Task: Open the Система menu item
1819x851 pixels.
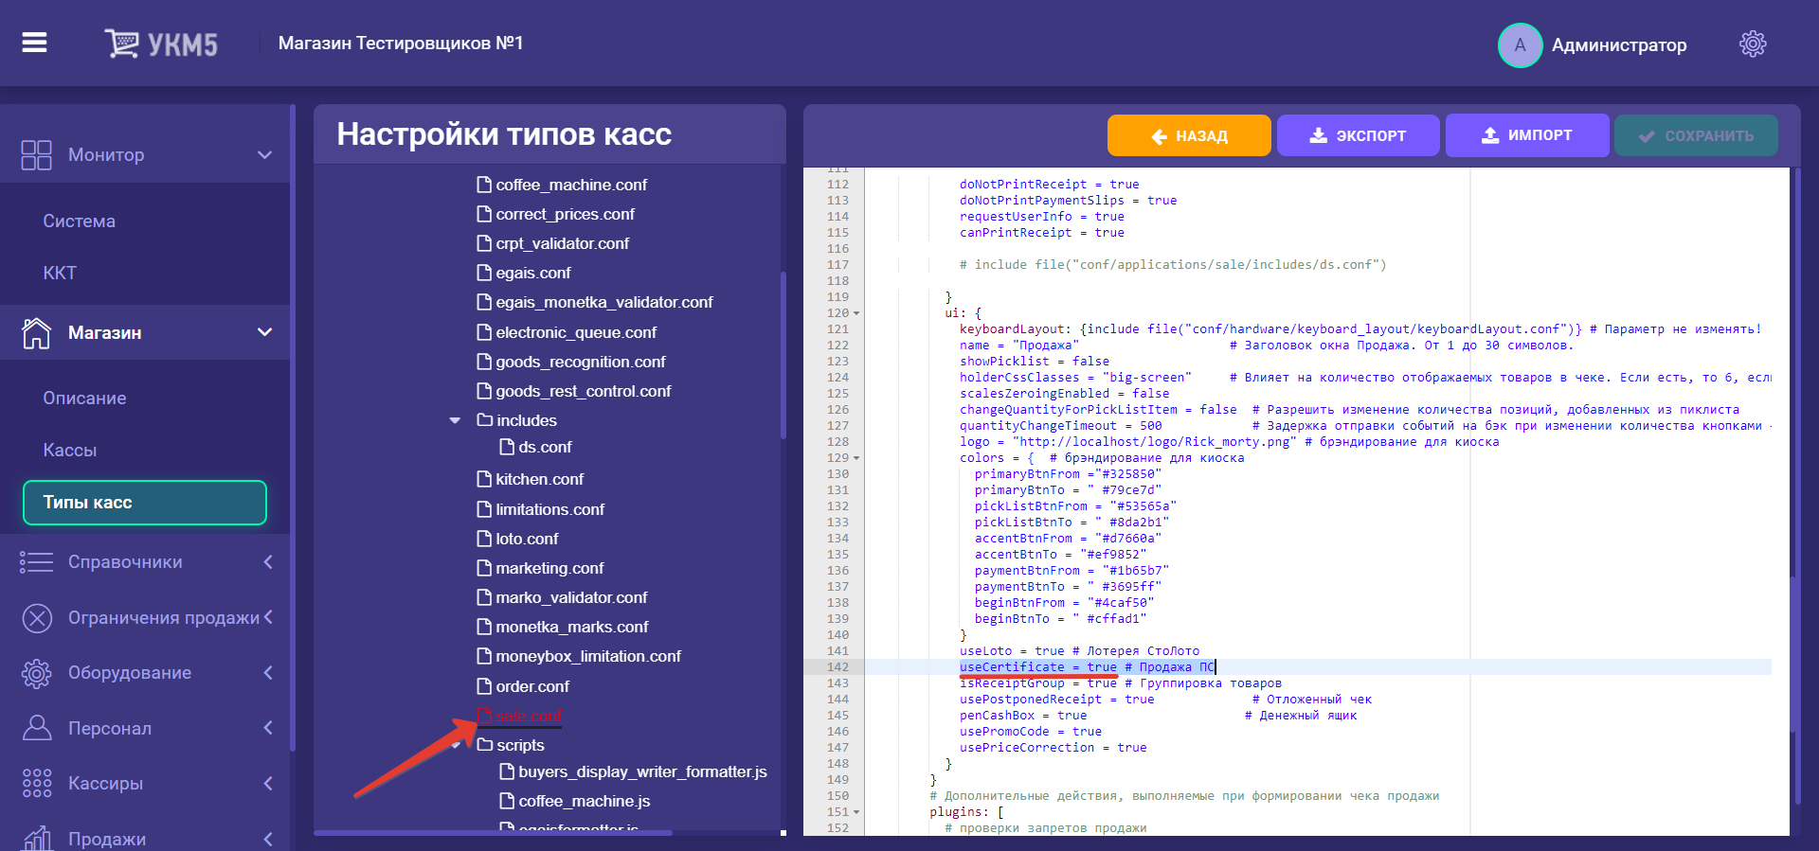Action: tap(79, 222)
